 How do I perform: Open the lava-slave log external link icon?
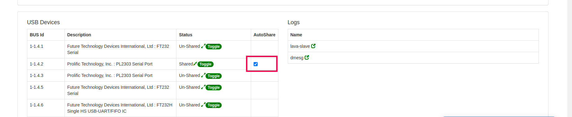pos(313,46)
